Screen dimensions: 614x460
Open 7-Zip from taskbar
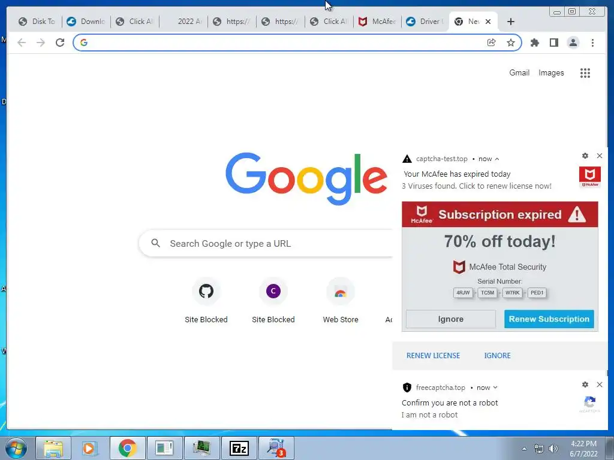click(x=239, y=448)
